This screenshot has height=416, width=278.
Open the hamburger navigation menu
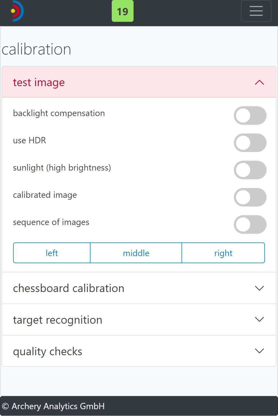click(x=256, y=11)
